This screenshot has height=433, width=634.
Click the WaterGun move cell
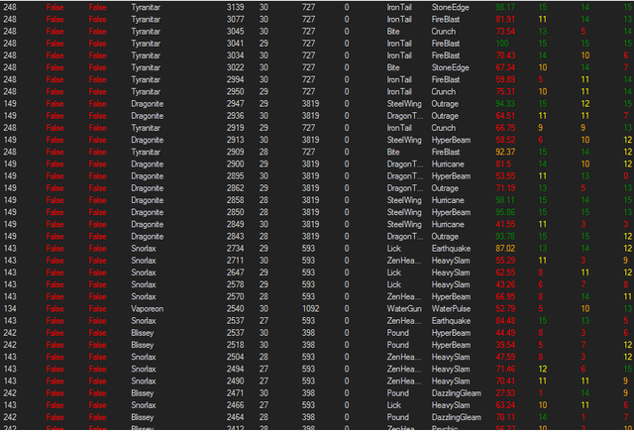click(x=404, y=309)
